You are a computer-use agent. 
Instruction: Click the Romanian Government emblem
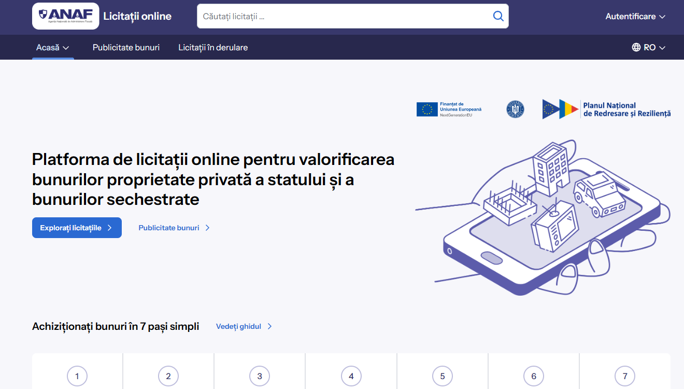click(x=515, y=109)
